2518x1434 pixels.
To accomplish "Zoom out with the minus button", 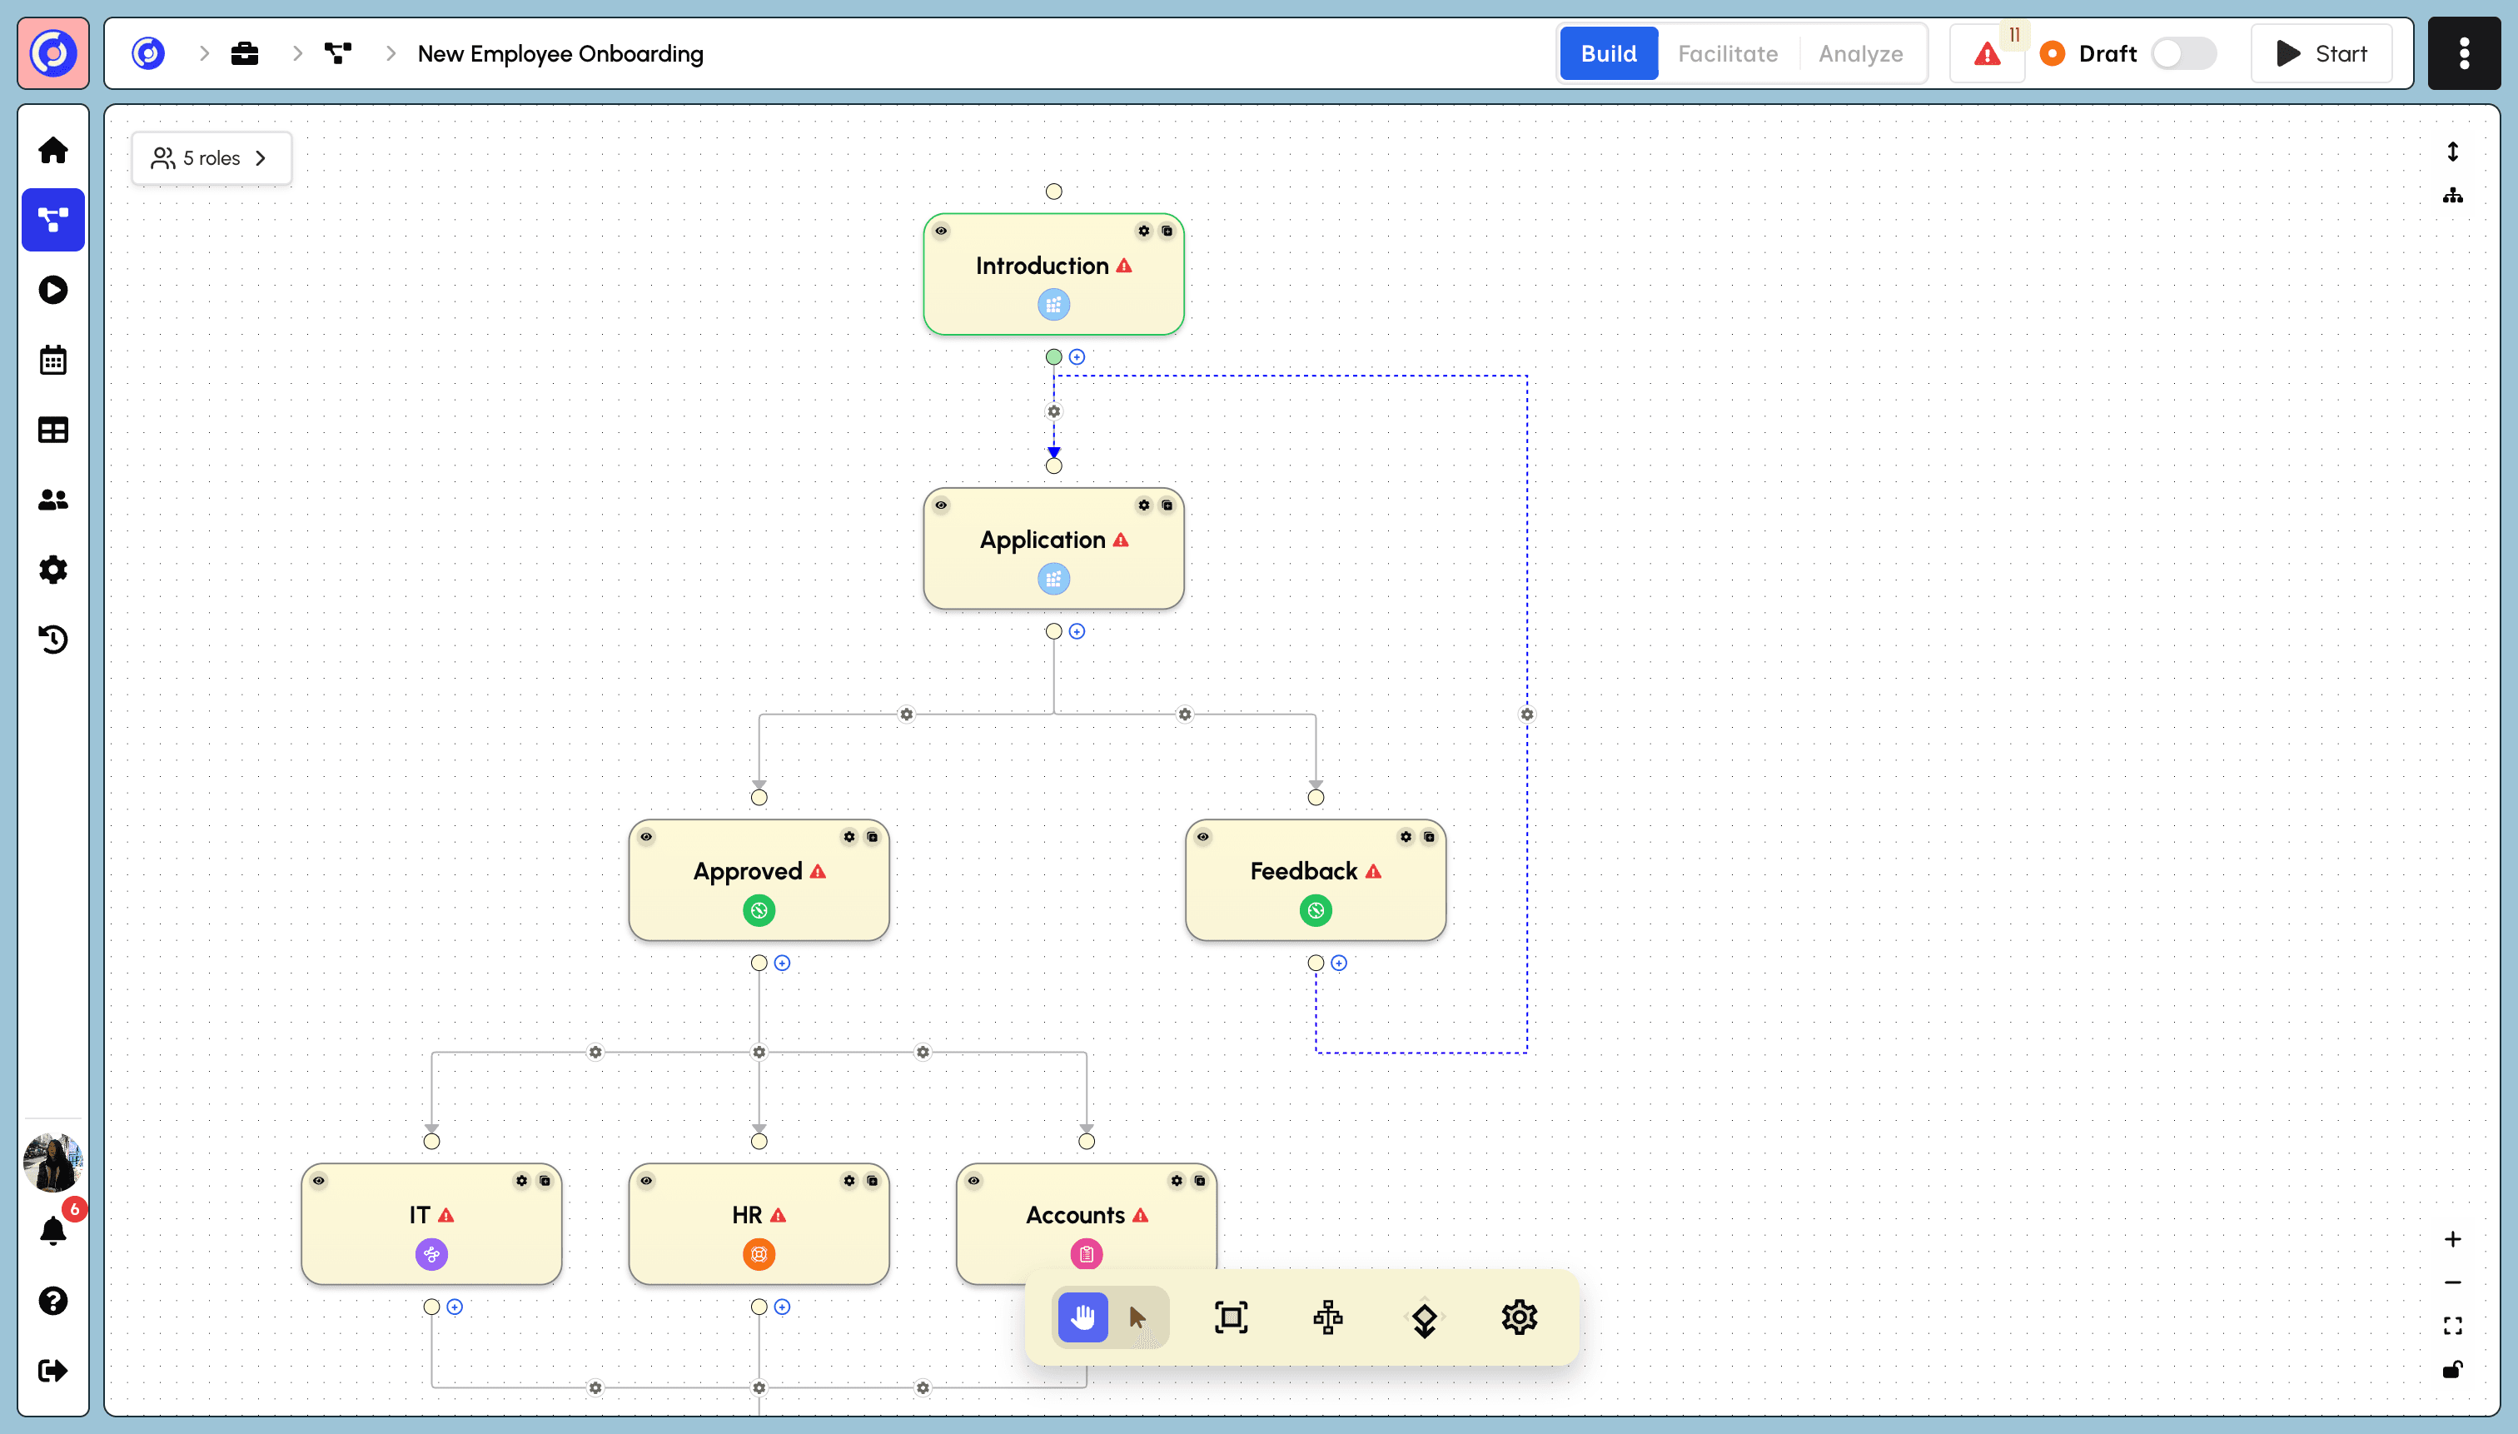I will tap(2452, 1282).
